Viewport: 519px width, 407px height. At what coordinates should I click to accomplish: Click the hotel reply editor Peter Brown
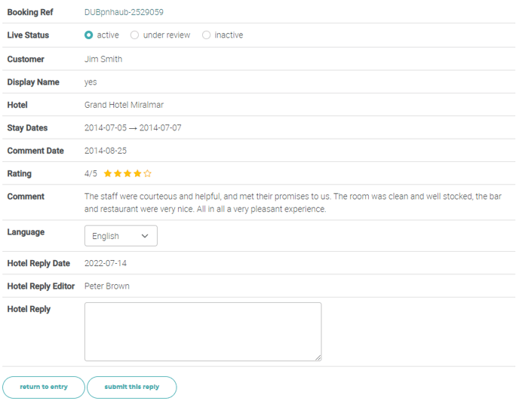[107, 286]
